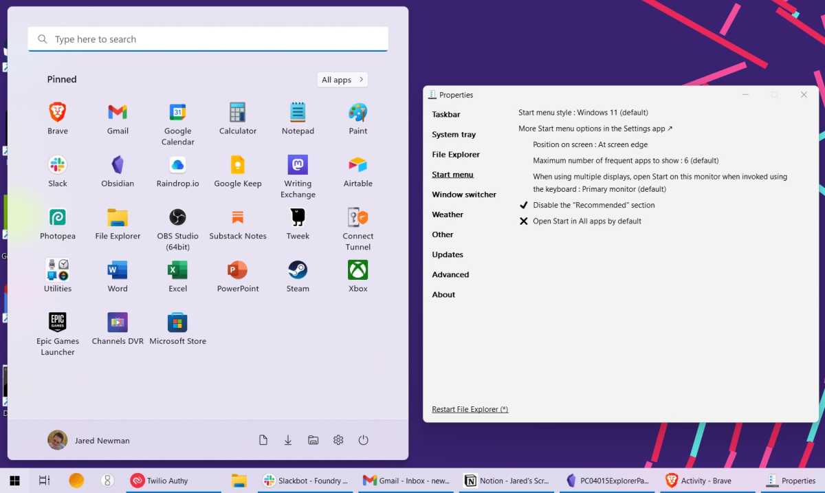This screenshot has height=493, width=825.
Task: Change multiple displays Start monitor option
Action: tap(660, 183)
